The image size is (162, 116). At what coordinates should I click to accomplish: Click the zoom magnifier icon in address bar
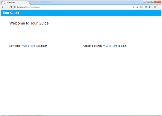click(x=134, y=7)
